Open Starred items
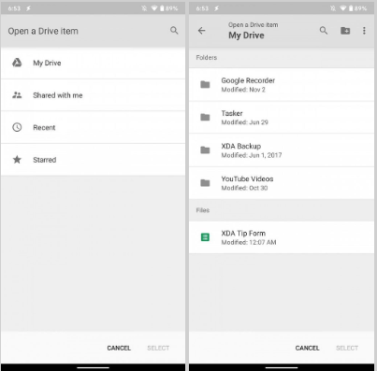This screenshot has height=371, width=377. coord(93,160)
